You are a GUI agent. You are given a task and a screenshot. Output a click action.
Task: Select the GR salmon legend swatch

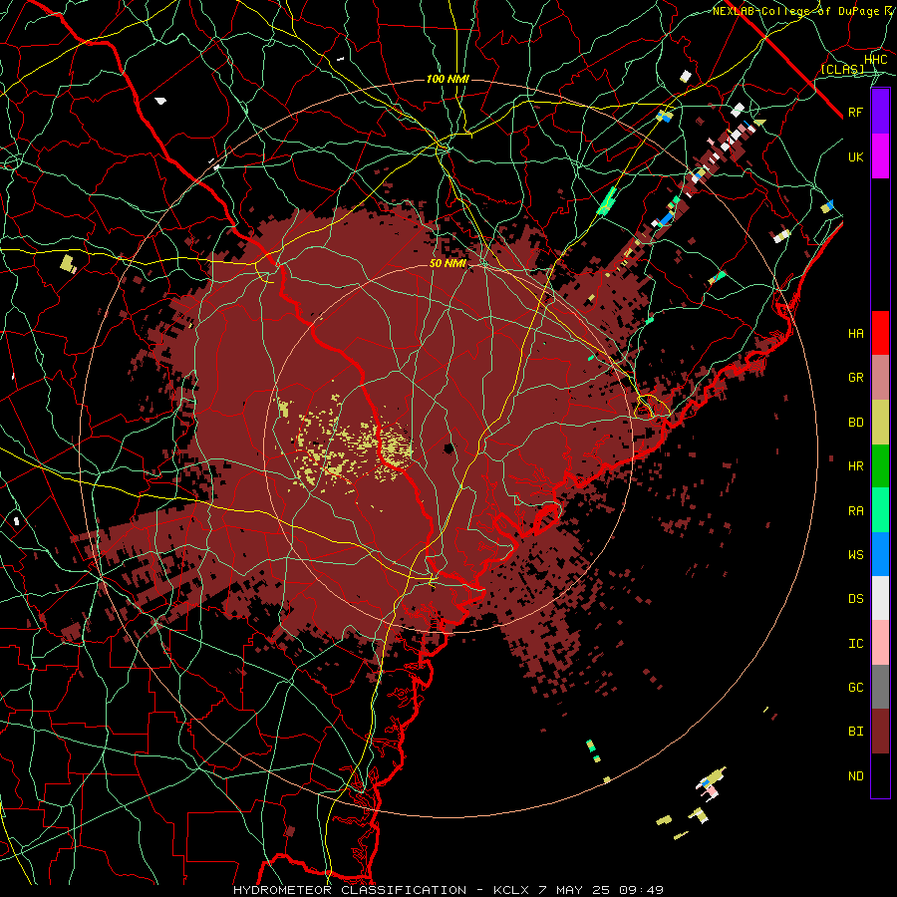880,378
